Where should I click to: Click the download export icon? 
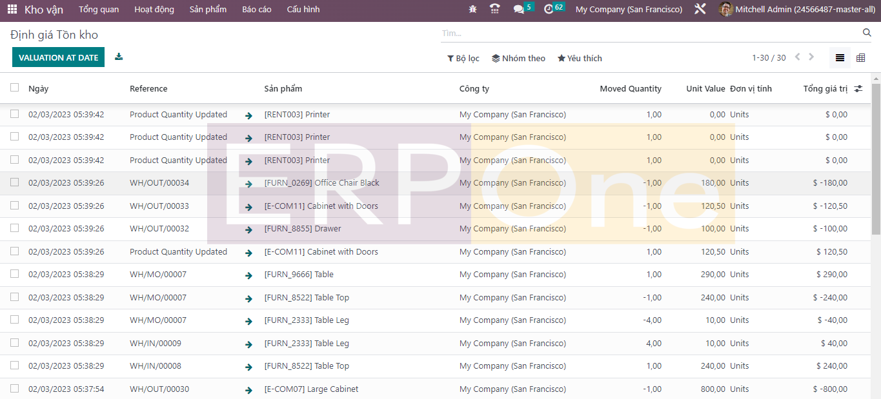click(119, 57)
